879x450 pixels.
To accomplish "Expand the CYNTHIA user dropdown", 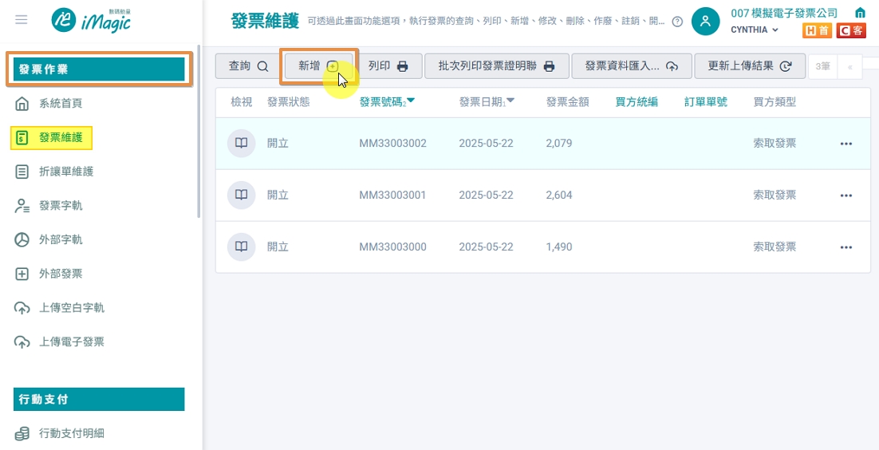I will tap(755, 30).
